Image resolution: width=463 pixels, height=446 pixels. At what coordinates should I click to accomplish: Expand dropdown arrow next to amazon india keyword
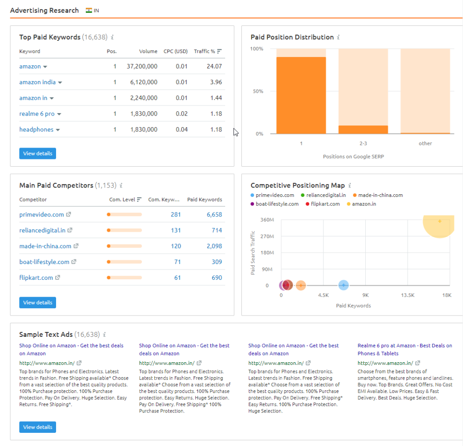pos(60,82)
